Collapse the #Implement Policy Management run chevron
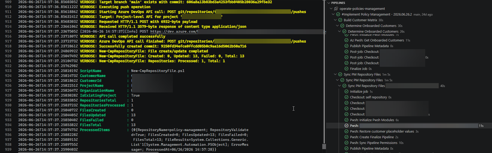The width and height of the screenshot is (492, 153). tap(333, 14)
